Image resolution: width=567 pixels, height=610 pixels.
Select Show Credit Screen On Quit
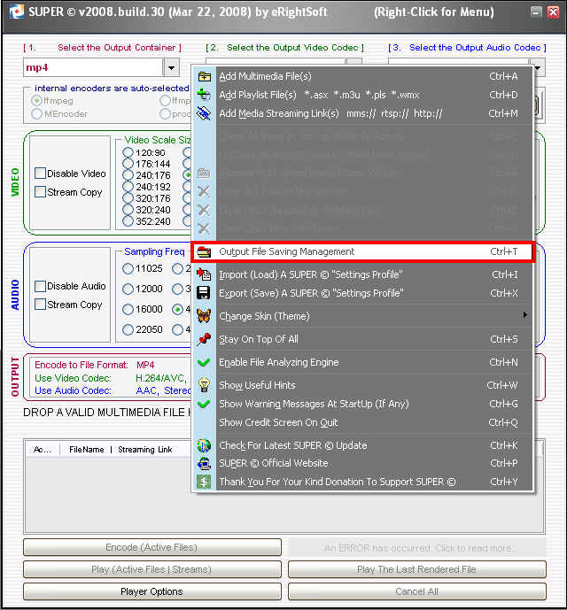coord(362,422)
